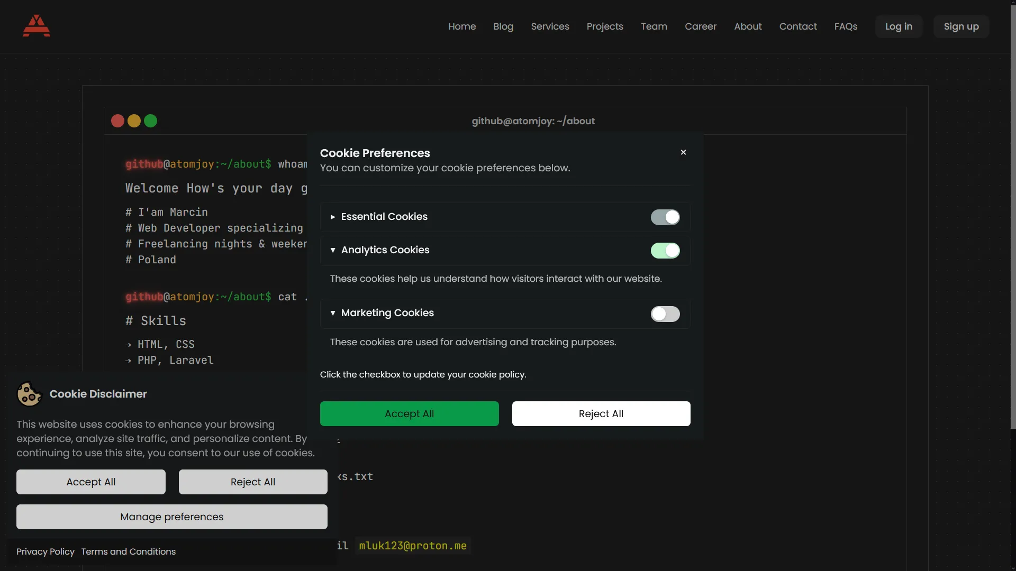Open the Blog nav item
The image size is (1016, 571).
pos(503,26)
